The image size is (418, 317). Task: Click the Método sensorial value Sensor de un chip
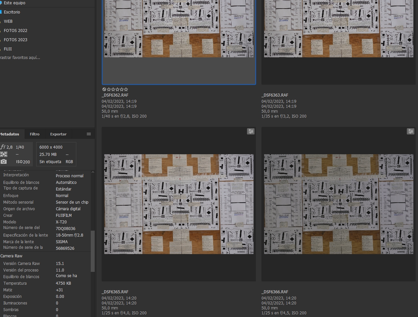pos(72,202)
